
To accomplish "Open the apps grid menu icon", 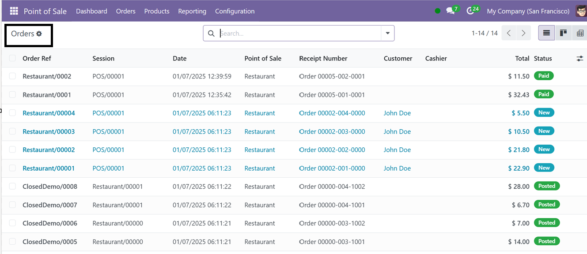I will (x=14, y=11).
